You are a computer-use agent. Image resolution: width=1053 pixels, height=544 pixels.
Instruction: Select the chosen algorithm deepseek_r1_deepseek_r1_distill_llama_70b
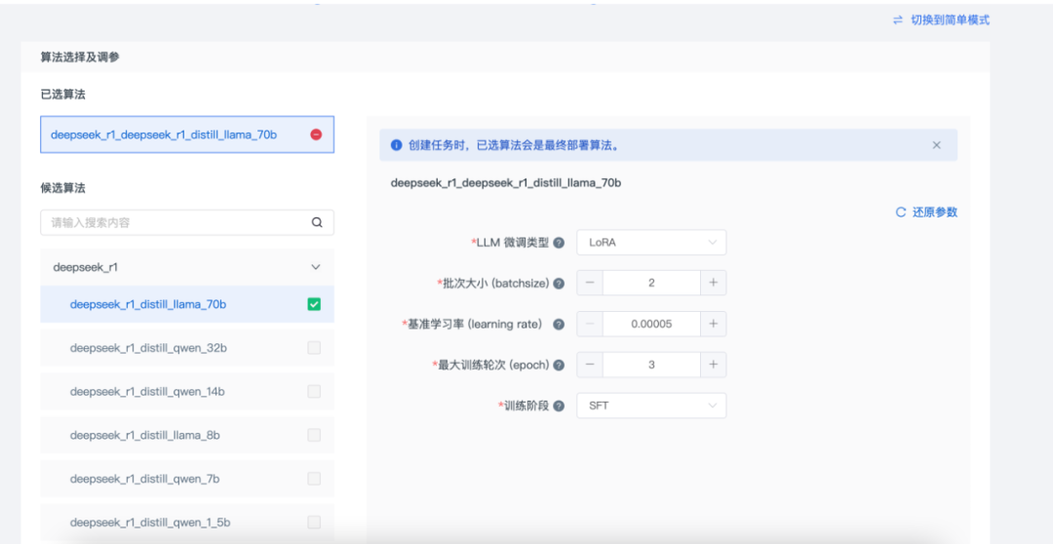click(x=187, y=135)
